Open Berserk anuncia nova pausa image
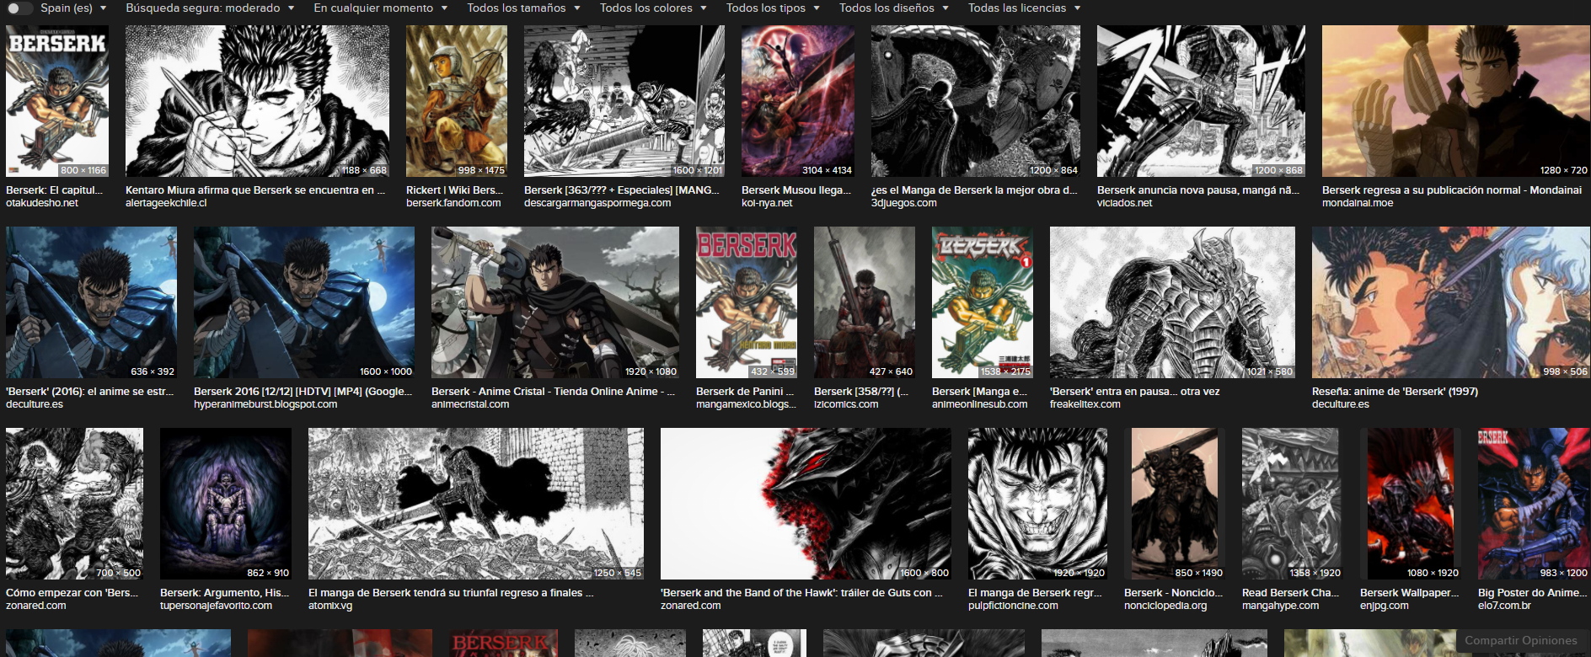 pyautogui.click(x=1201, y=101)
